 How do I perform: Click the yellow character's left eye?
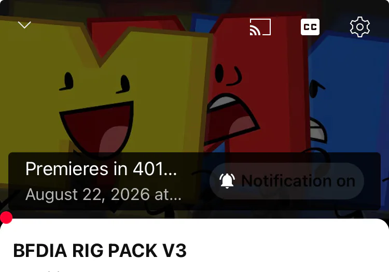(x=67, y=81)
